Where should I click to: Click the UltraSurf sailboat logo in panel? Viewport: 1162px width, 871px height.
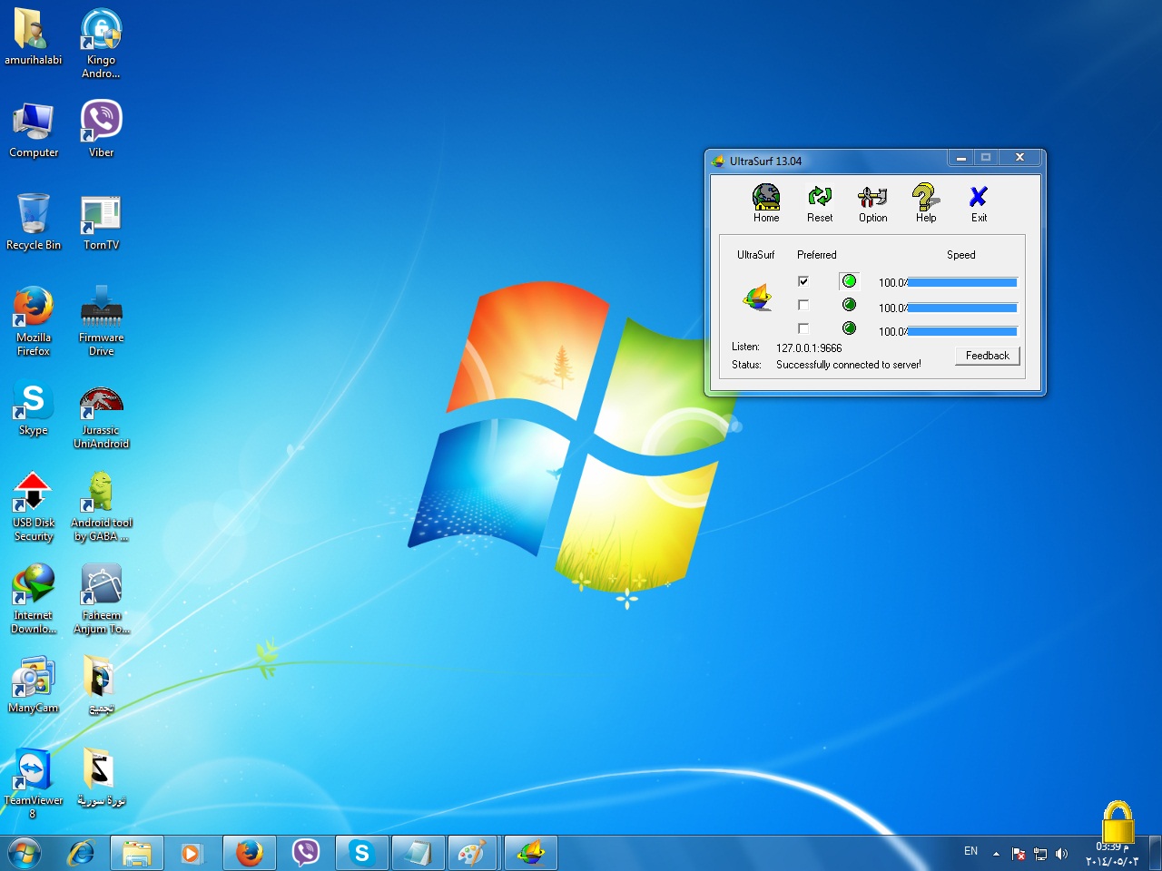tap(757, 297)
